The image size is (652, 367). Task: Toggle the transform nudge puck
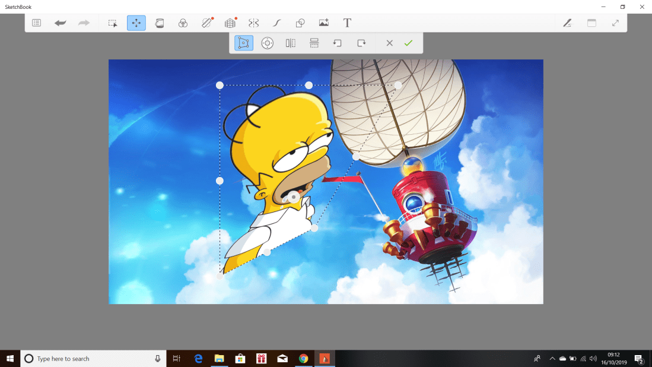(268, 43)
